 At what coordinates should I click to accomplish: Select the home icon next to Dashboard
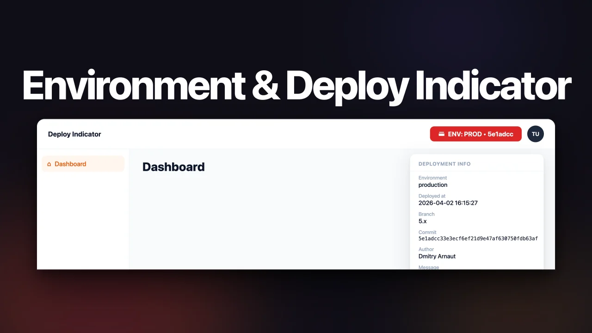49,164
